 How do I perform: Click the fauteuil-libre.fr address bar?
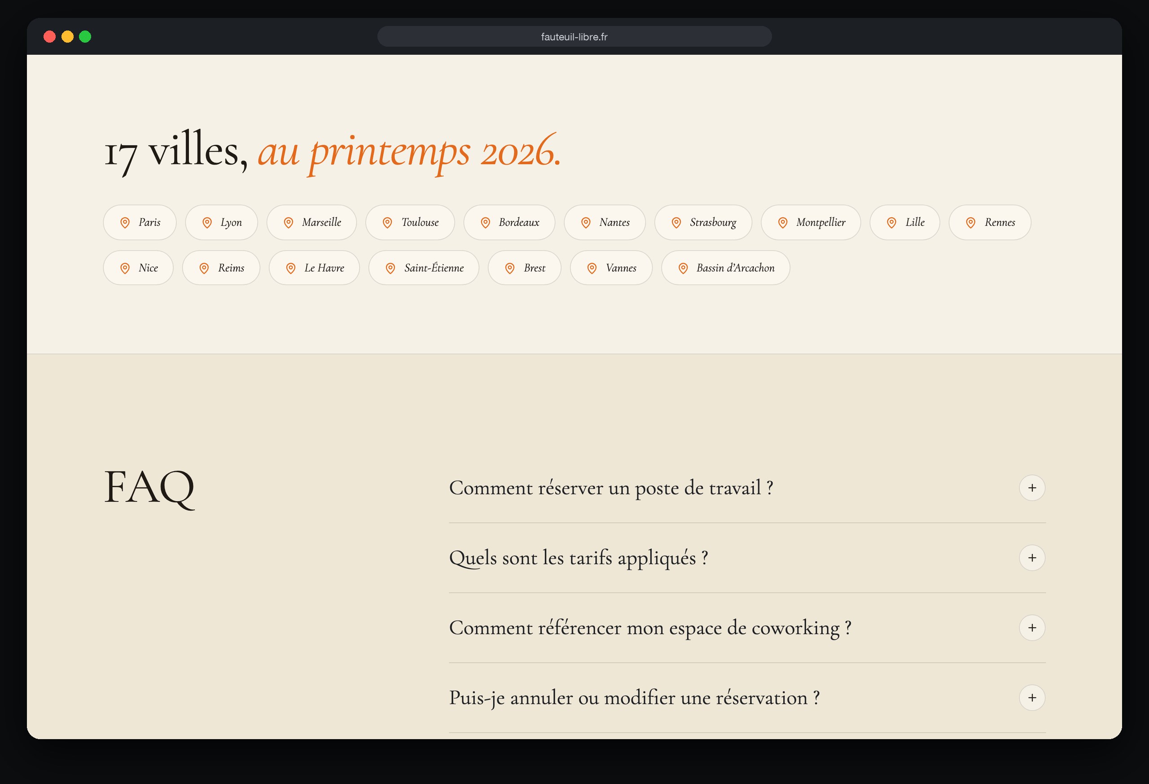coord(574,37)
